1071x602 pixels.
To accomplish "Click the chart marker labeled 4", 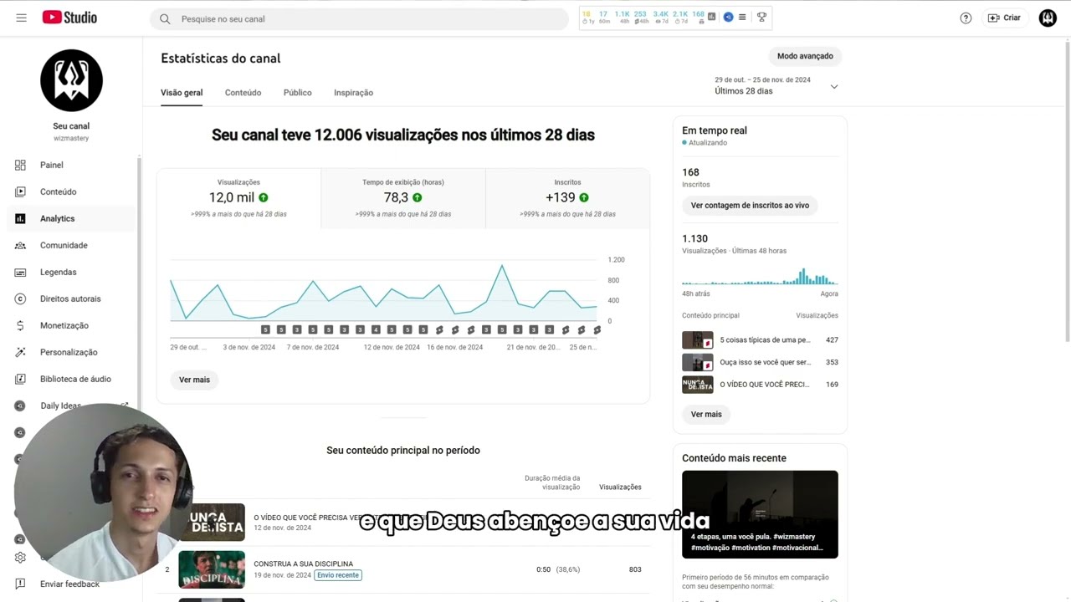I will point(376,329).
